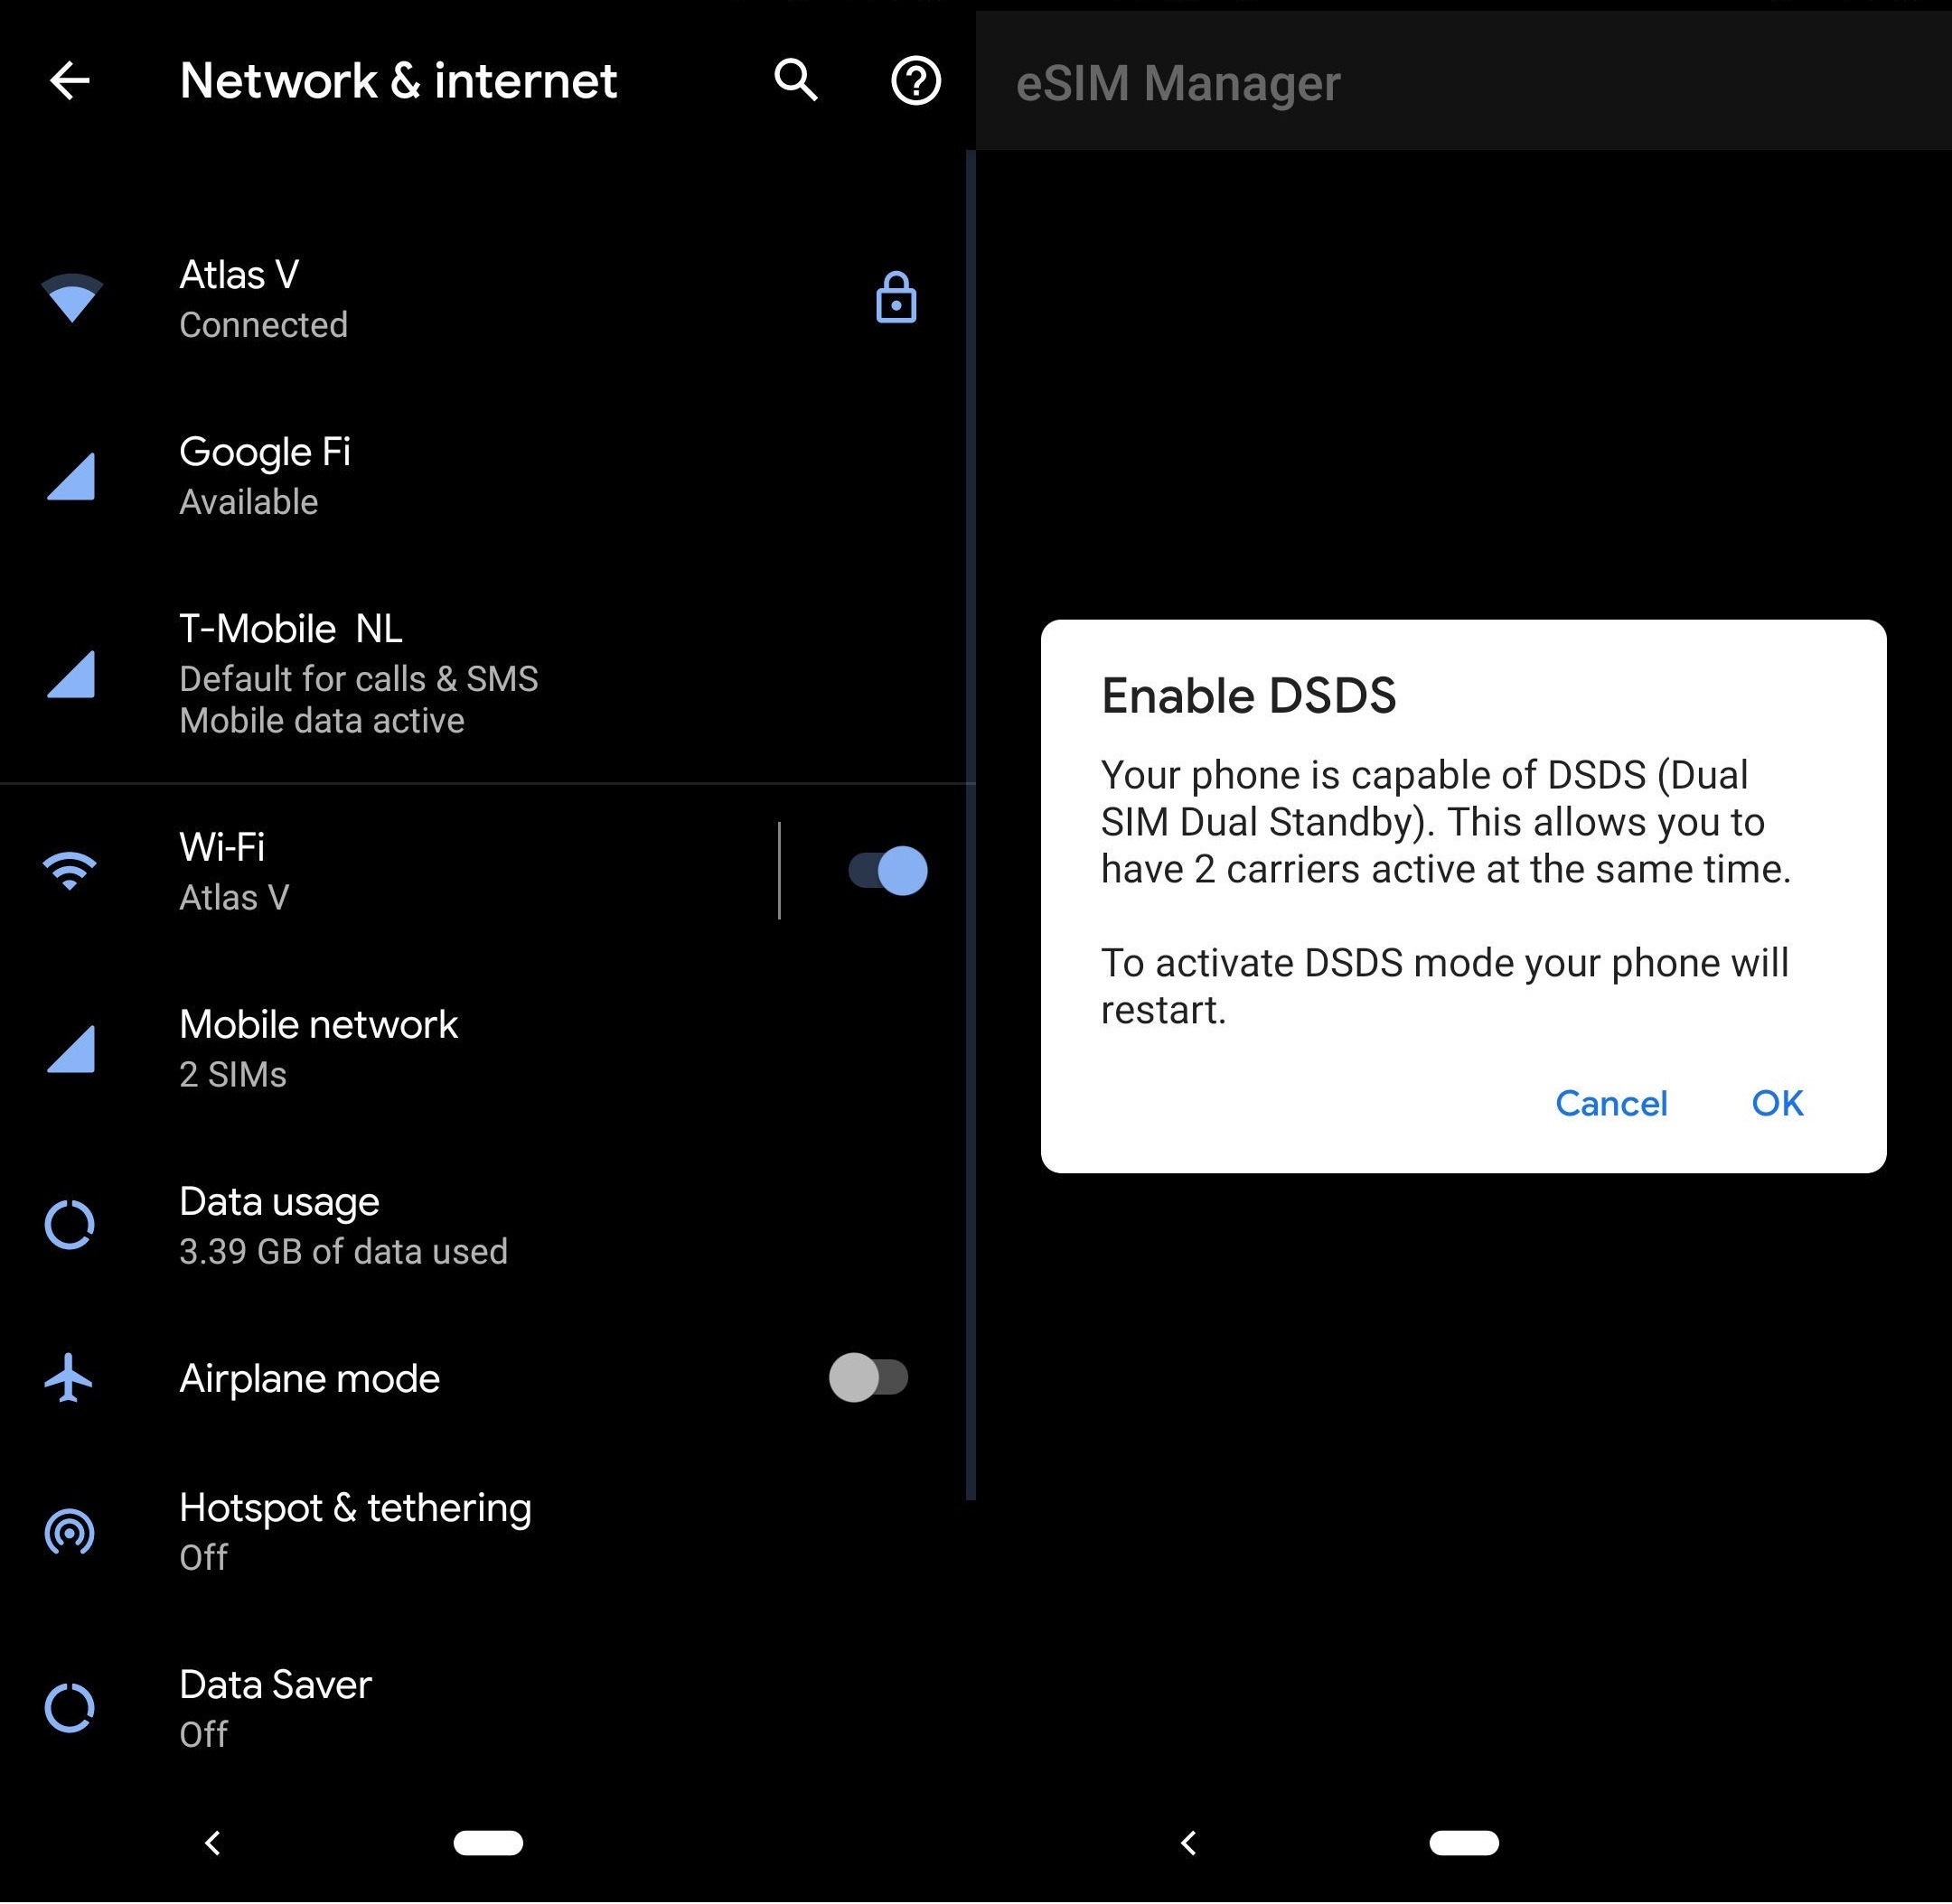The image size is (1952, 1904).
Task: Tap the left screen's navigation back chevron
Action: [212, 1842]
